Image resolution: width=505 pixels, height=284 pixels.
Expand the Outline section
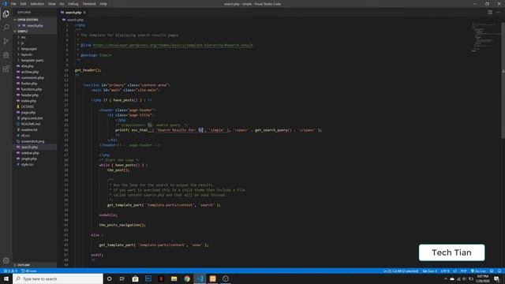pos(23,265)
